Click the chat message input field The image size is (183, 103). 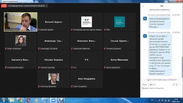click(x=161, y=88)
